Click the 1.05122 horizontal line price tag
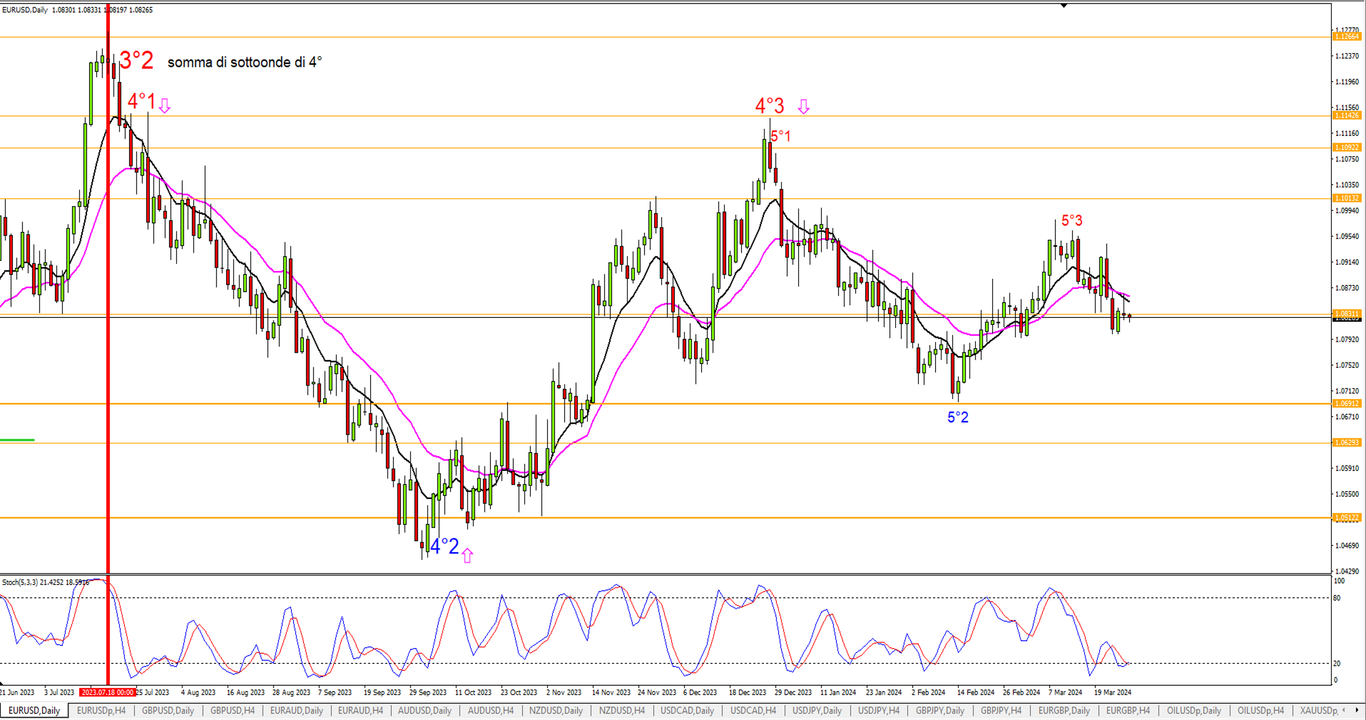The height and width of the screenshot is (720, 1366). click(x=1347, y=518)
